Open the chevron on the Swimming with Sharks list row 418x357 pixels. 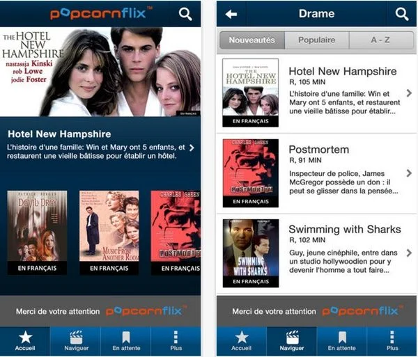(x=409, y=253)
